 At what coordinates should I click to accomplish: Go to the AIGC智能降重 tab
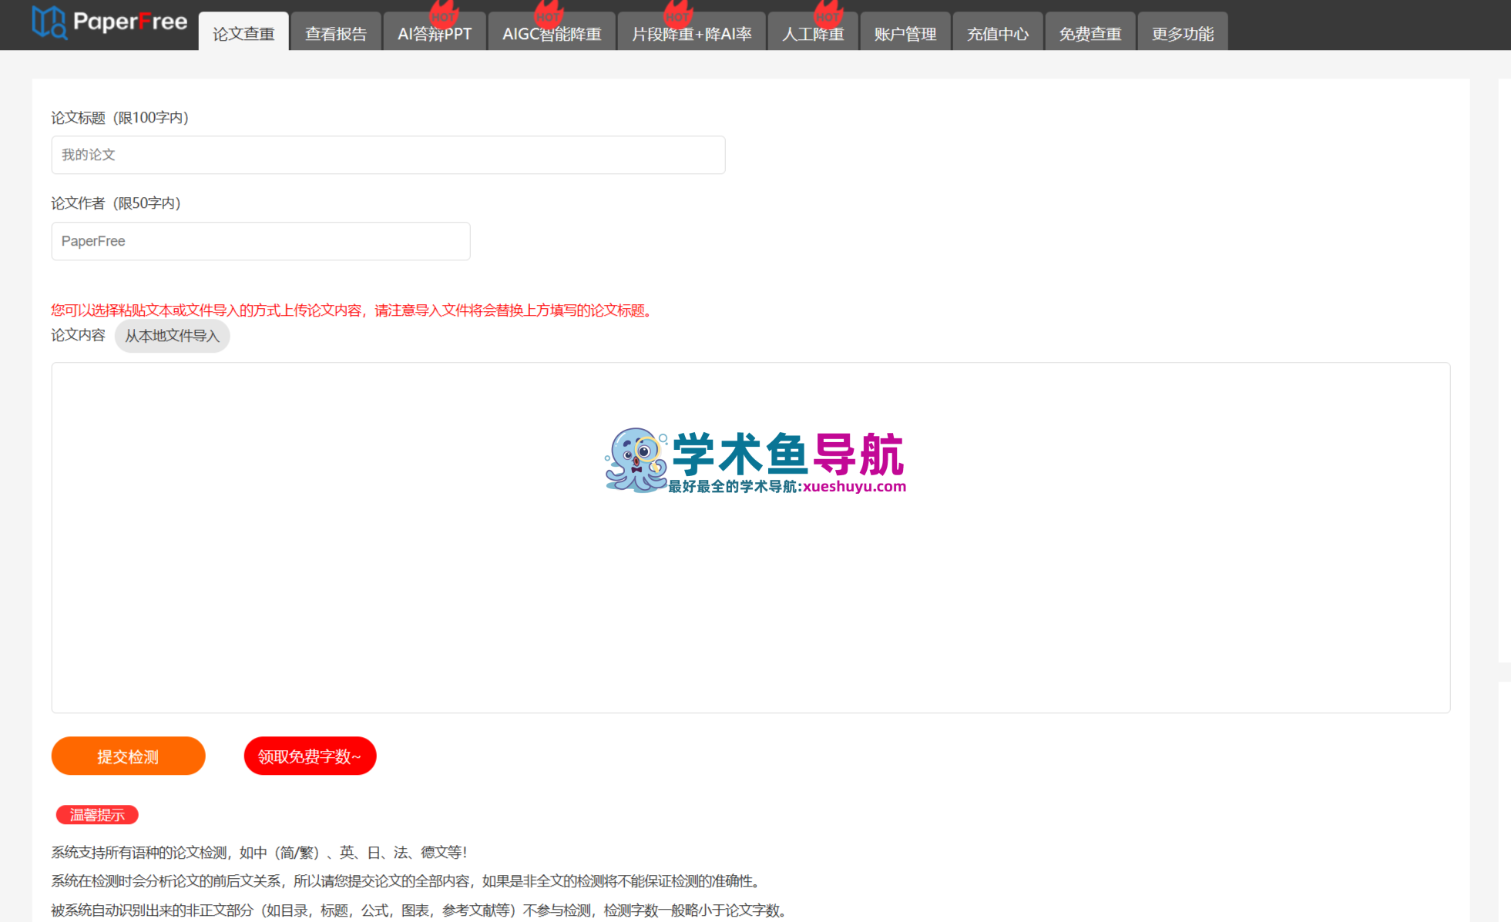click(552, 33)
